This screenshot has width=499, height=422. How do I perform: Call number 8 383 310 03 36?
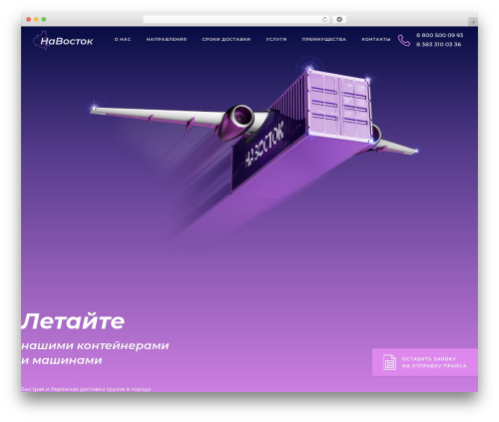438,45
